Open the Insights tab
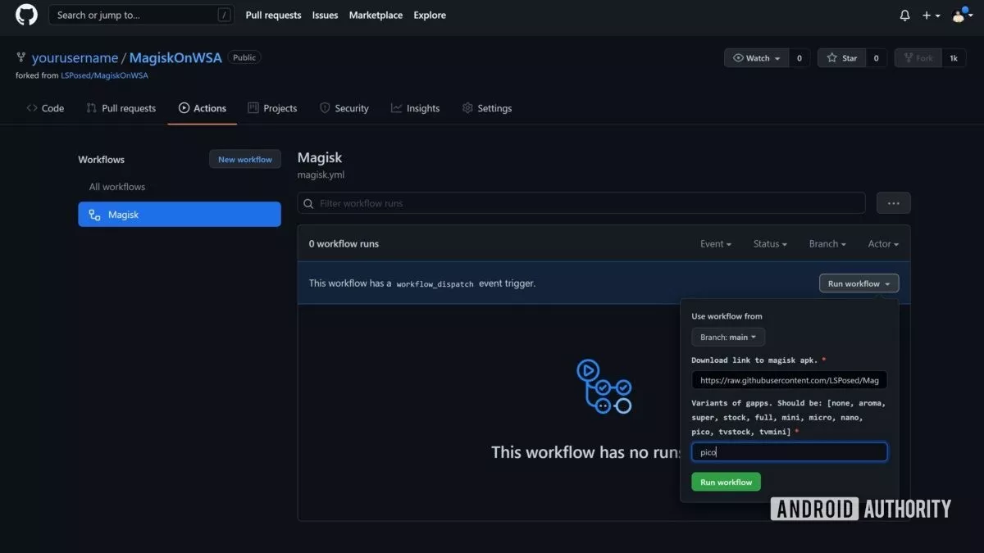This screenshot has height=553, width=984. pyautogui.click(x=416, y=108)
